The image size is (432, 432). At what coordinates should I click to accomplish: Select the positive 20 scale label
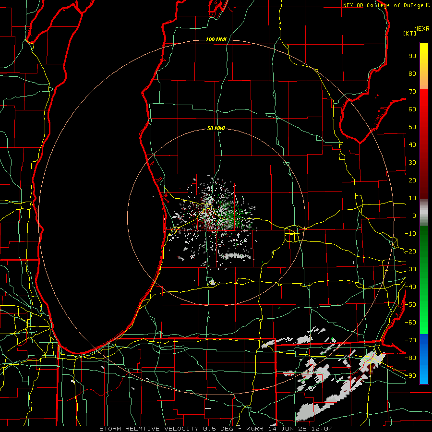click(x=412, y=180)
